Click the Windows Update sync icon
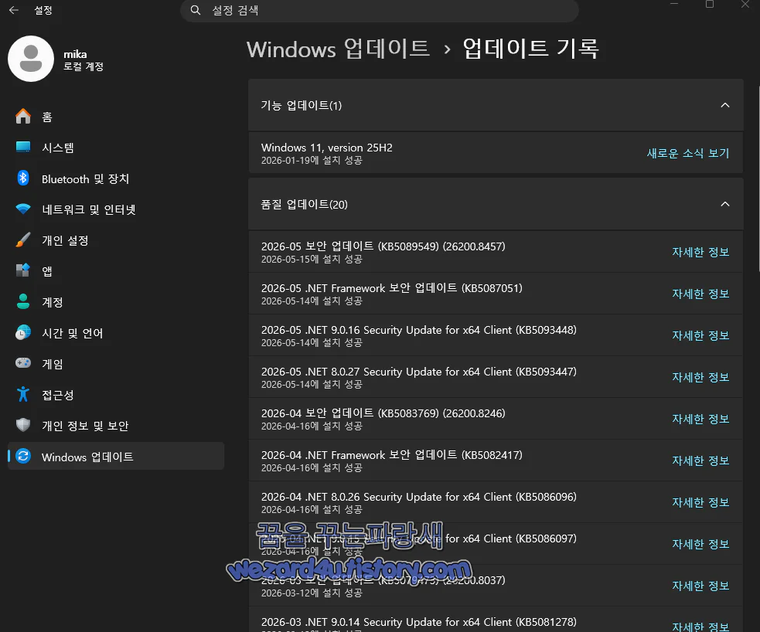The width and height of the screenshot is (760, 632). pyautogui.click(x=22, y=456)
